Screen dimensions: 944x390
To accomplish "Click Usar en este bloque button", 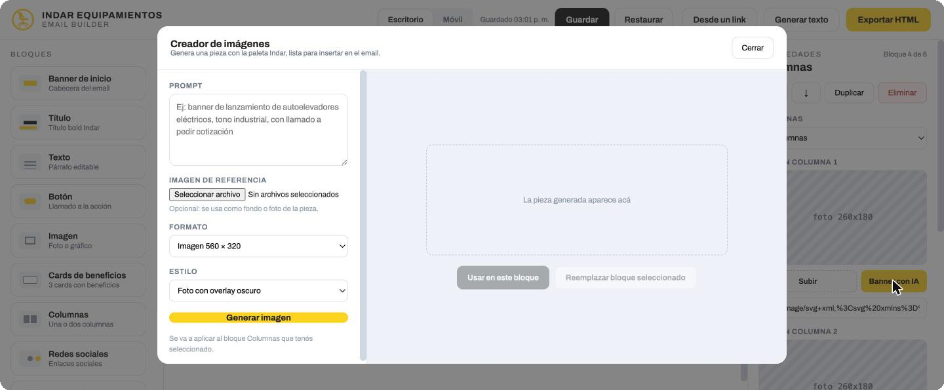I will point(503,278).
